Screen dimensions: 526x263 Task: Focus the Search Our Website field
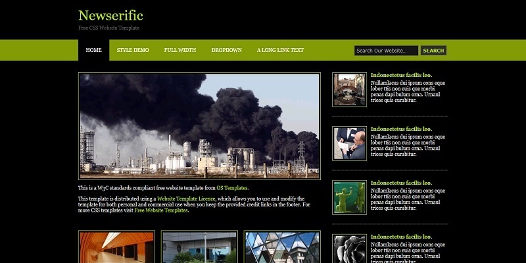coord(386,51)
